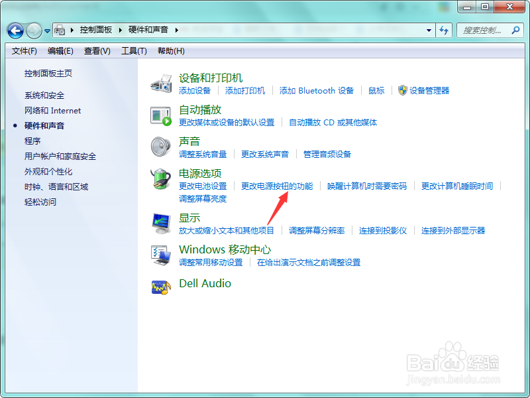Select 时钟、语言和区域 in the sidebar

[x=56, y=187]
